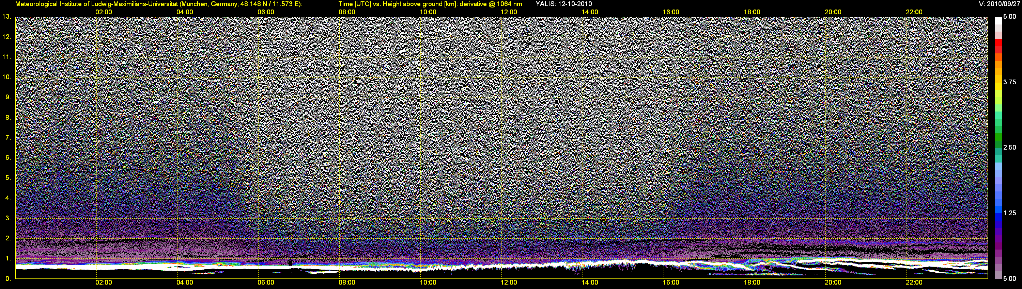Click the 08:00 label on the bottom time axis
The image size is (1022, 289).
(x=347, y=283)
